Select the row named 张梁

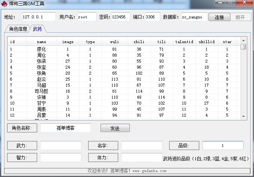(x=124, y=61)
